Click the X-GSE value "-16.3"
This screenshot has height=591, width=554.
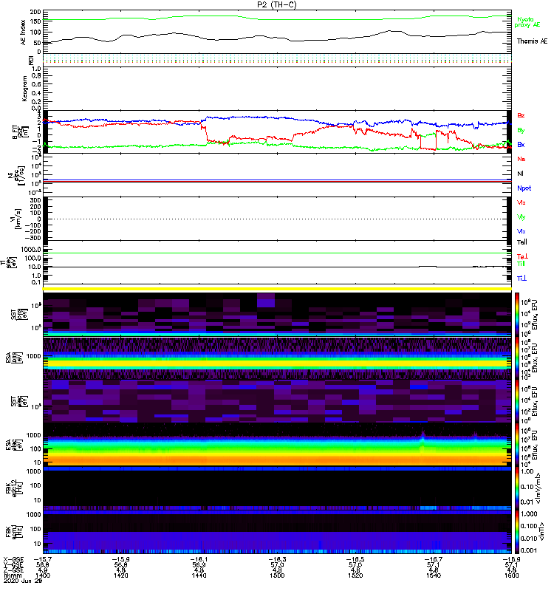277,559
